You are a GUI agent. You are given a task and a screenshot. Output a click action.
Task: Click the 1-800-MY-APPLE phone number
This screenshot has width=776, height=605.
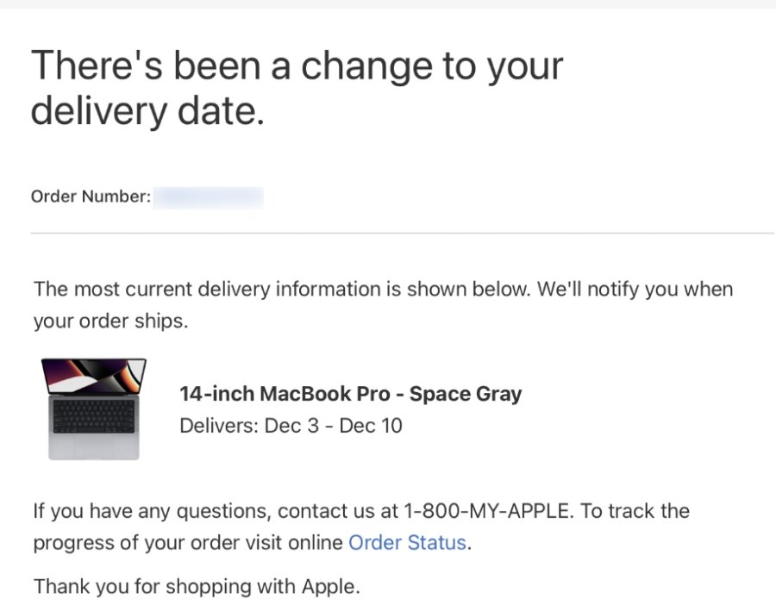(x=486, y=511)
